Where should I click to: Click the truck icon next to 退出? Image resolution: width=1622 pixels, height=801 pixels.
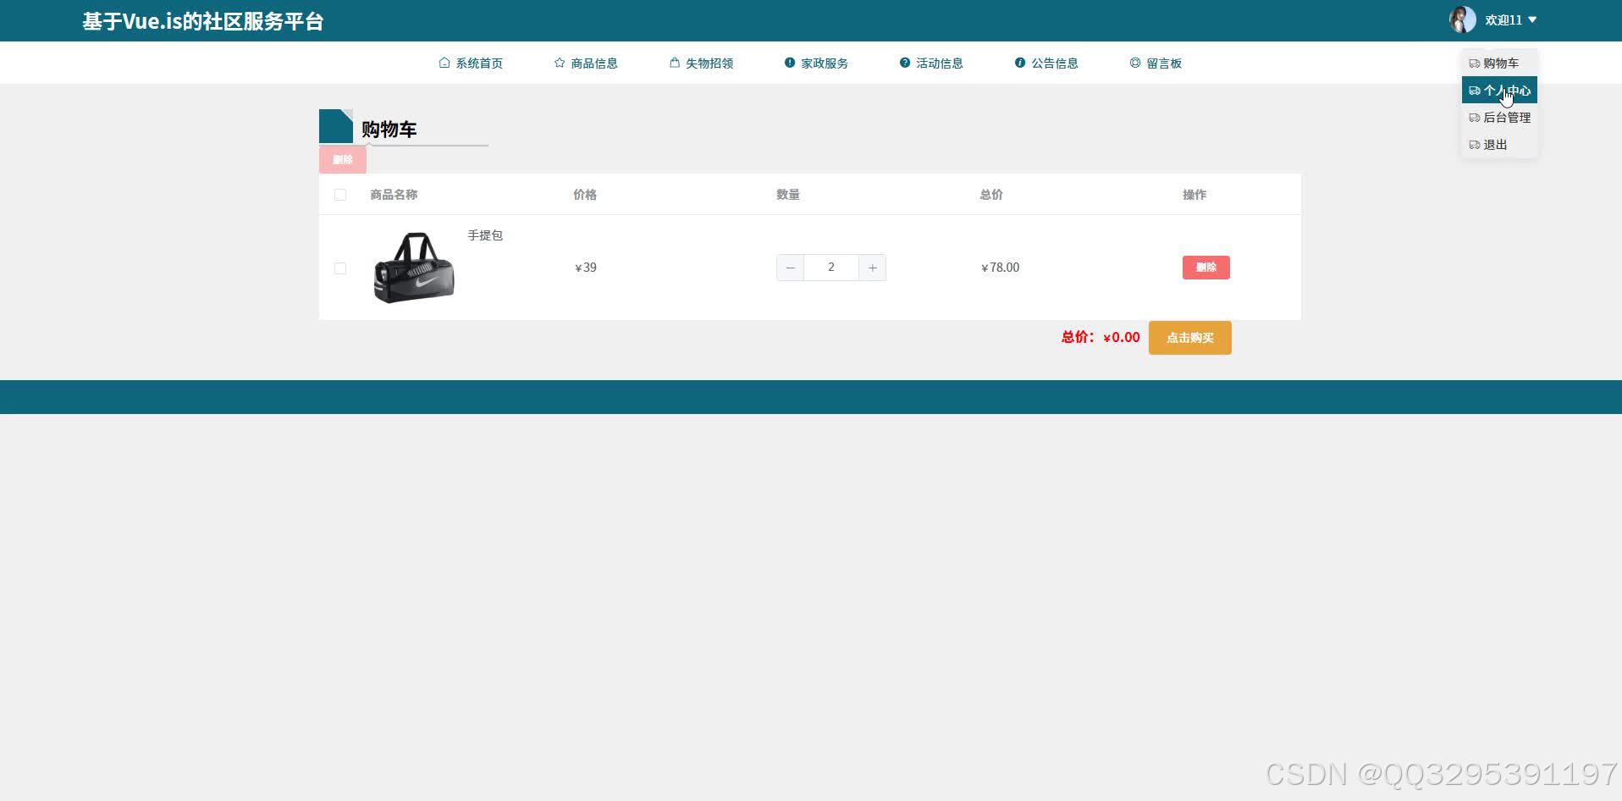1475,145
